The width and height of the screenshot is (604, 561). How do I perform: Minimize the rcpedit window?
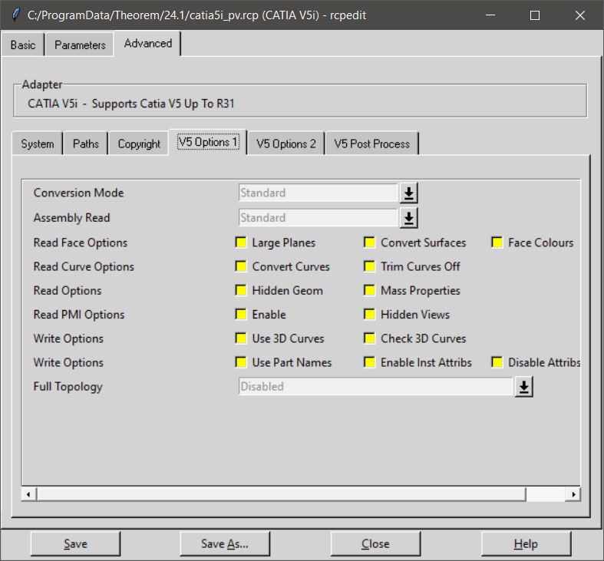coord(490,15)
